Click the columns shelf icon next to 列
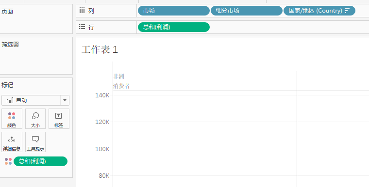Viewport: 369px width, 187px height. (x=82, y=10)
